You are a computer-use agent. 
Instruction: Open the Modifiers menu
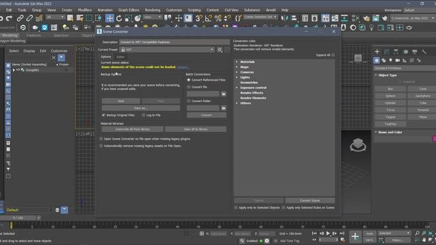[84, 10]
